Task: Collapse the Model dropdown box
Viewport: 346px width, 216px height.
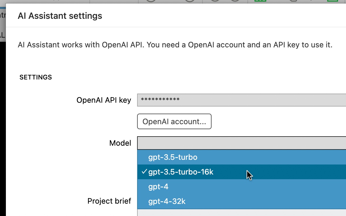Action: (x=242, y=143)
